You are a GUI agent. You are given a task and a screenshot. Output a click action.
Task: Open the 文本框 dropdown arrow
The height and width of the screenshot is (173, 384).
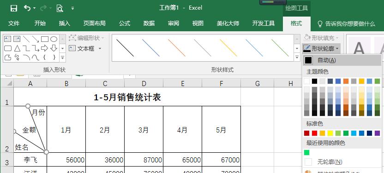(x=100, y=49)
